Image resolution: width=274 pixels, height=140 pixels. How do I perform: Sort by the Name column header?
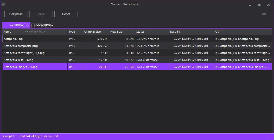(35, 32)
